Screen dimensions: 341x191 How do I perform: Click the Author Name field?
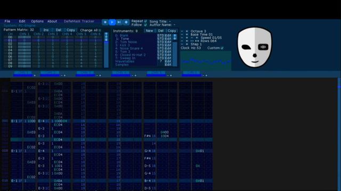(162, 25)
